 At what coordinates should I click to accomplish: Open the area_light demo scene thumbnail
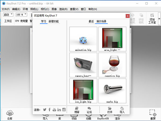tap(112, 39)
